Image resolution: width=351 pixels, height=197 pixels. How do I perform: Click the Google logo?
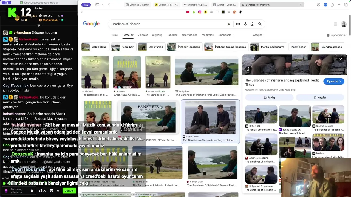(91, 24)
